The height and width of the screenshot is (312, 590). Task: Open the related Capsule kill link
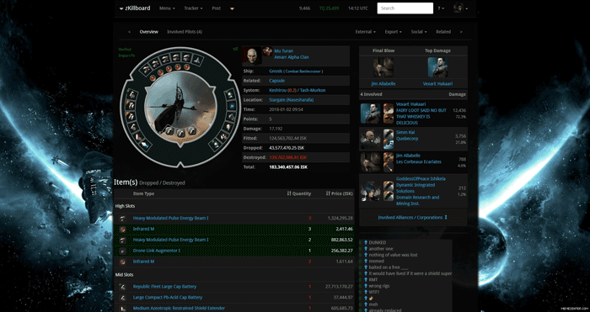pos(277,81)
